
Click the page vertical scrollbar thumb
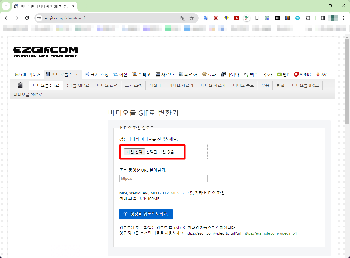(x=347, y=81)
